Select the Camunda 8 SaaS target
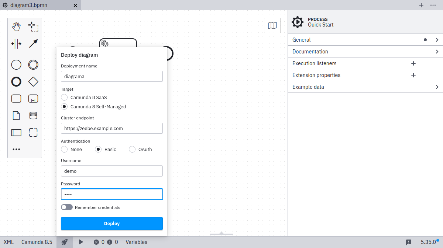The height and width of the screenshot is (248, 443). point(64,97)
